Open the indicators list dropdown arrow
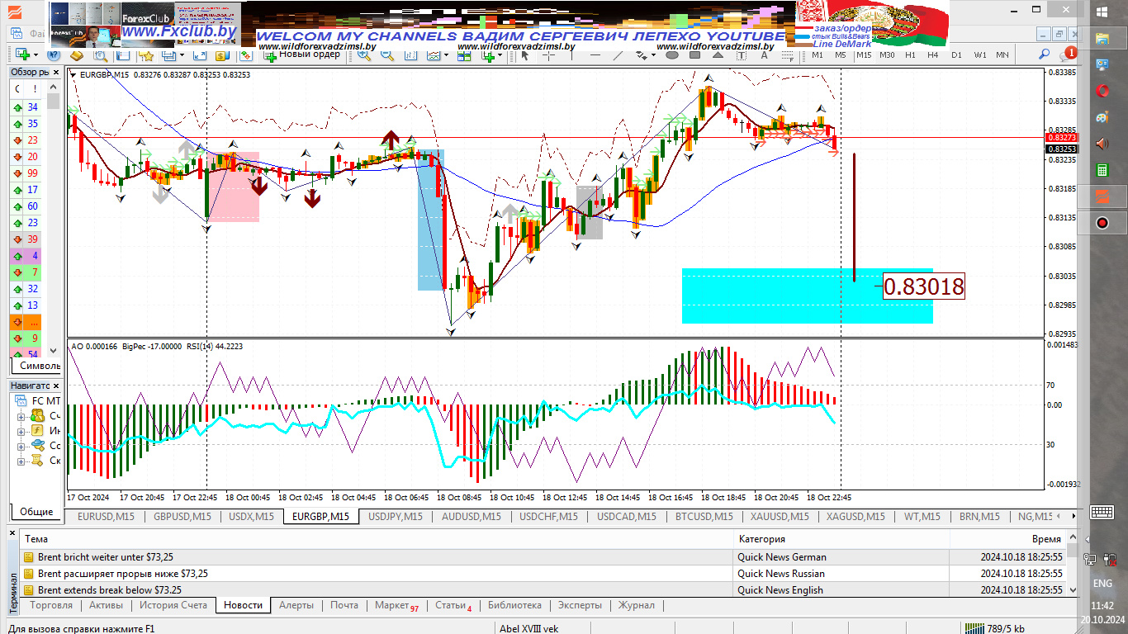The height and width of the screenshot is (634, 1128). 447,54
